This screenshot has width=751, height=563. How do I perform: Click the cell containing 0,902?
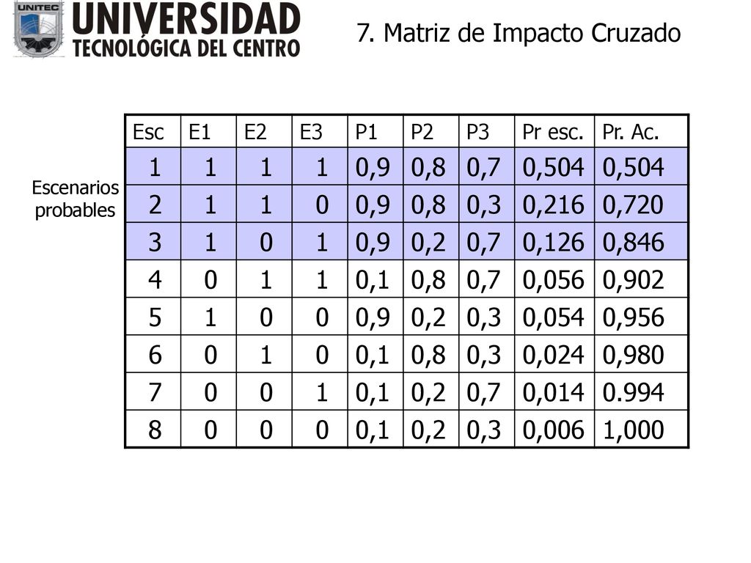[x=641, y=279]
